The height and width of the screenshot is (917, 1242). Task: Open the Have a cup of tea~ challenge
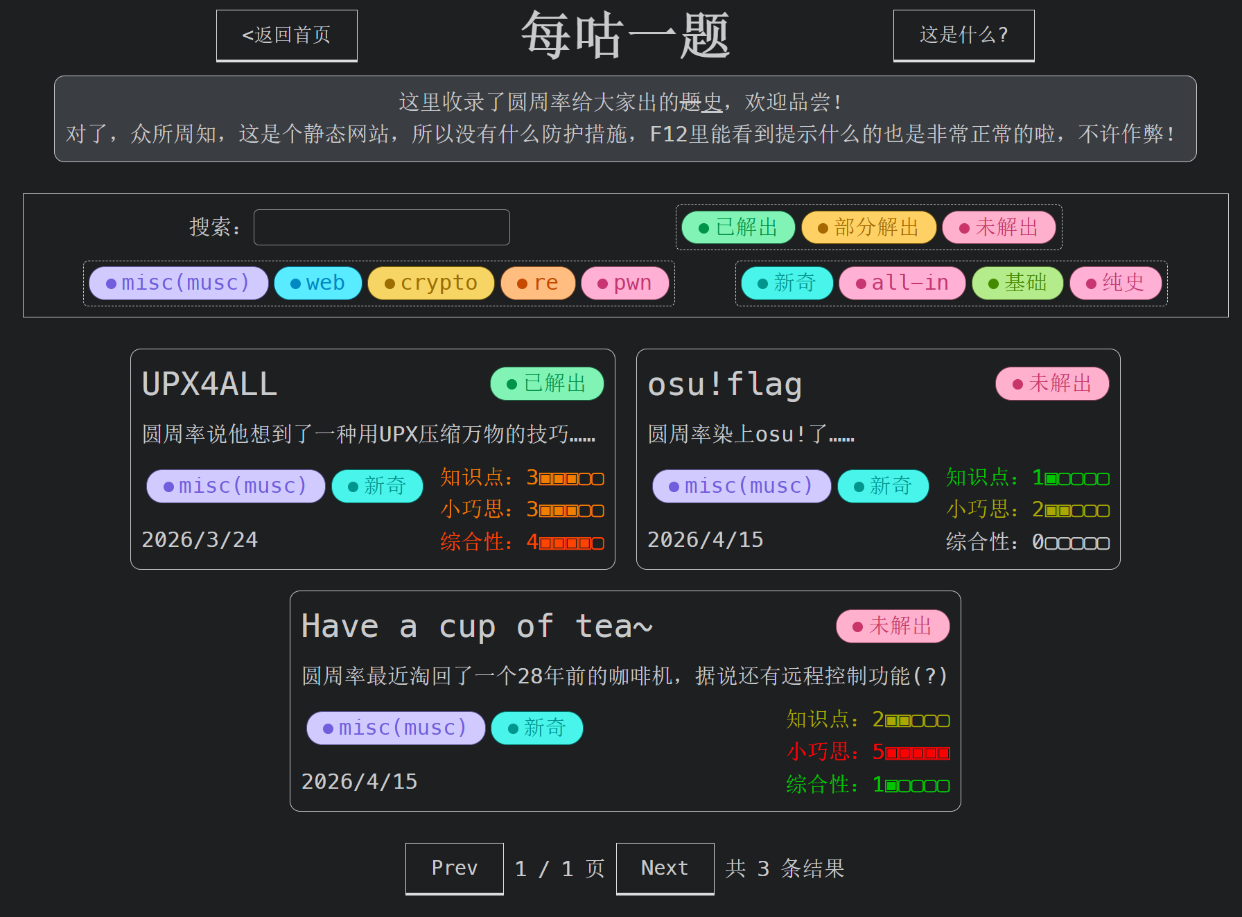pos(477,627)
